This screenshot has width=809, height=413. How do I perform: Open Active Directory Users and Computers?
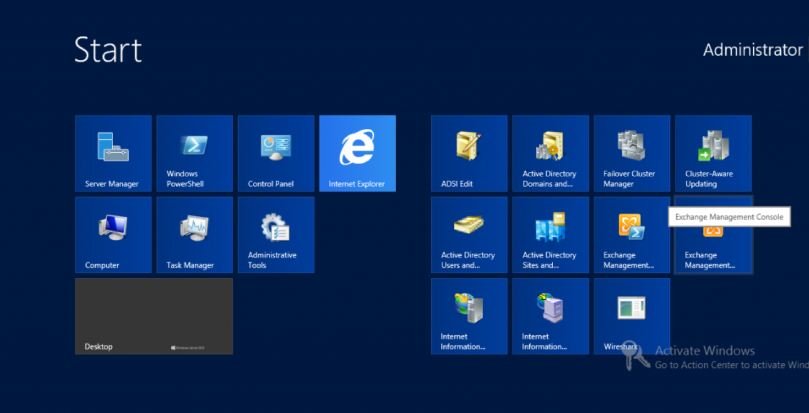(x=469, y=234)
